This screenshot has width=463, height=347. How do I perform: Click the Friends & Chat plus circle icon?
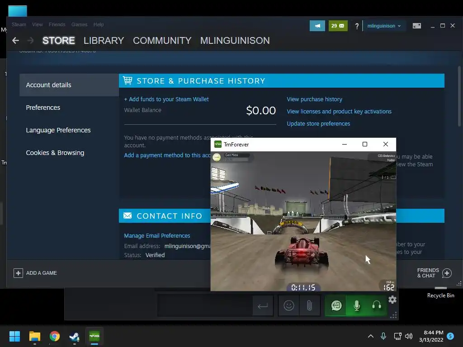[447, 273]
